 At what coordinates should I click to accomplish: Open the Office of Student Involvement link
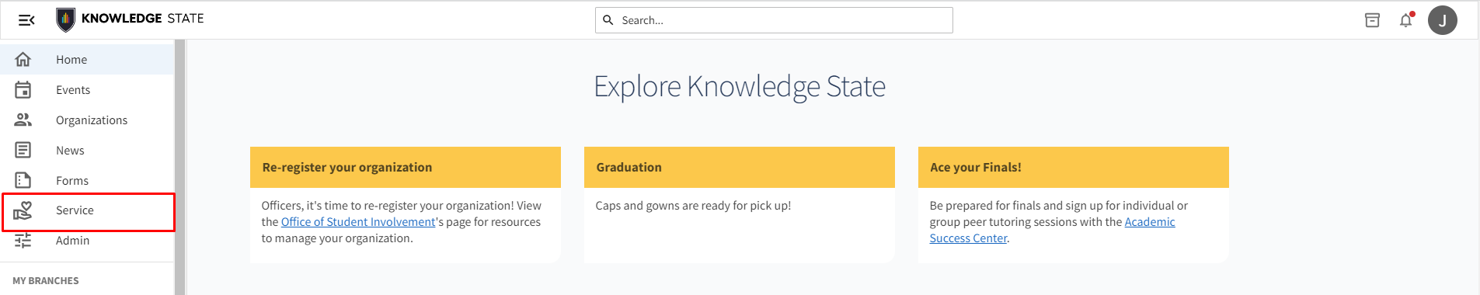coord(358,222)
